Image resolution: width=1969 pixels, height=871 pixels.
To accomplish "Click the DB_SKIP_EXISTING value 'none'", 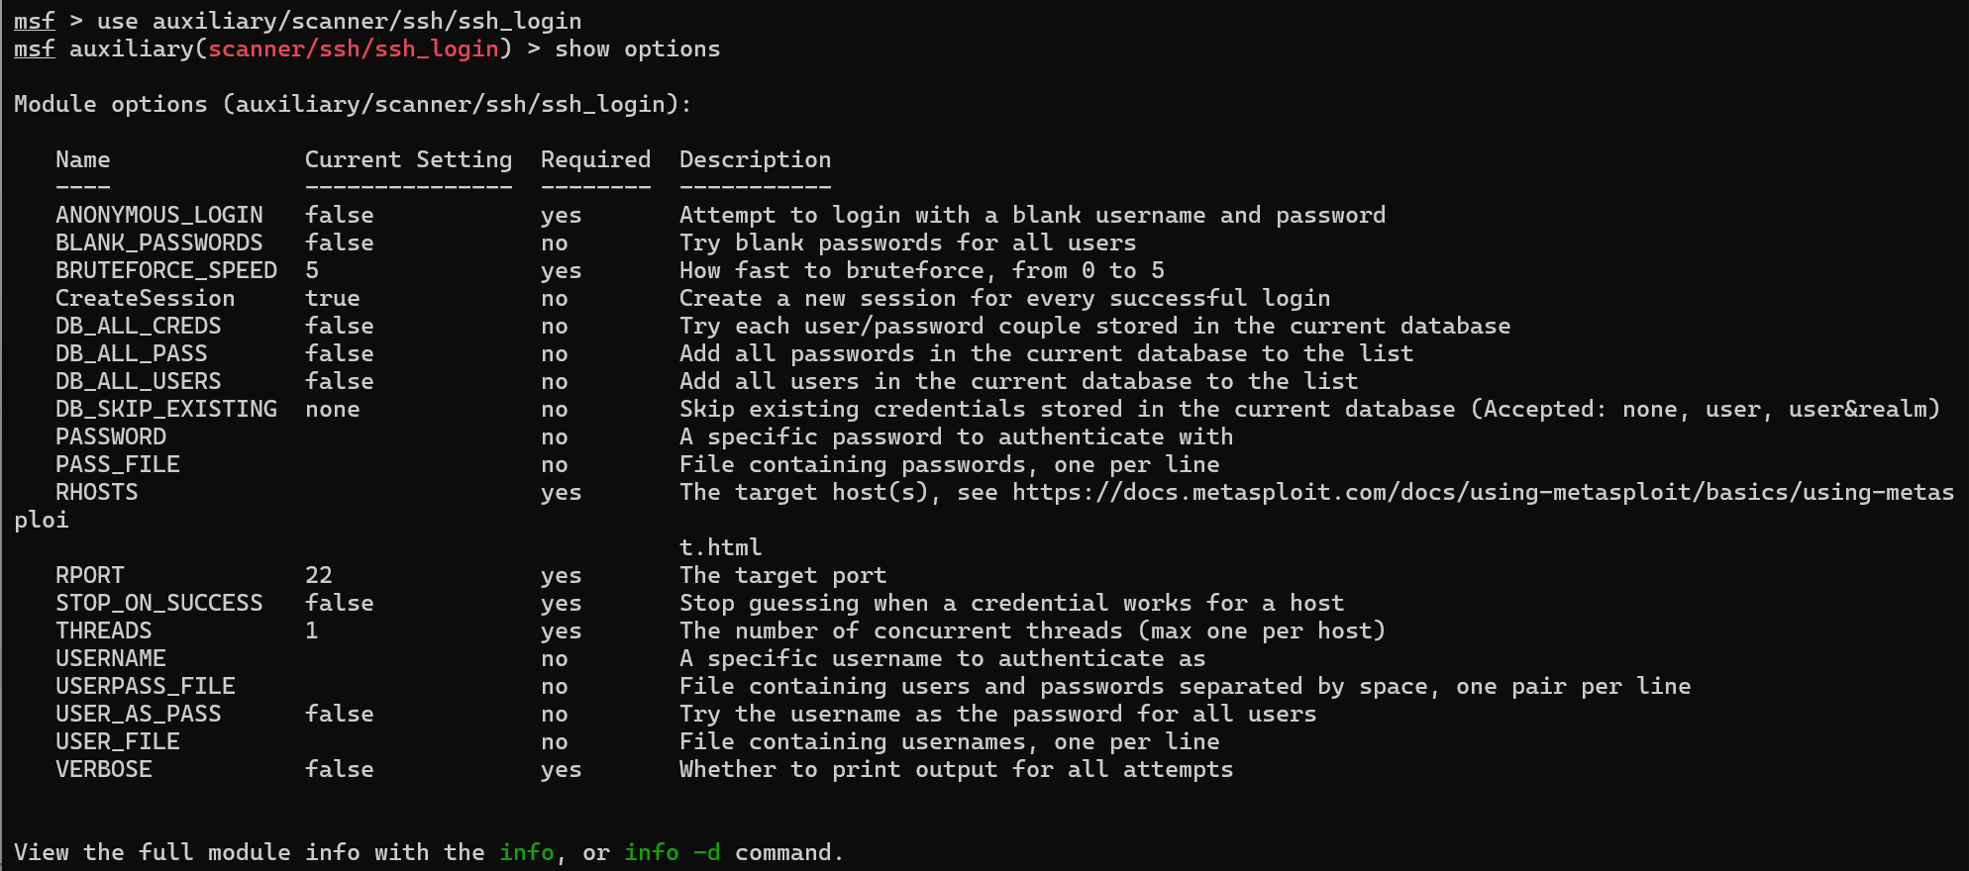I will point(333,409).
